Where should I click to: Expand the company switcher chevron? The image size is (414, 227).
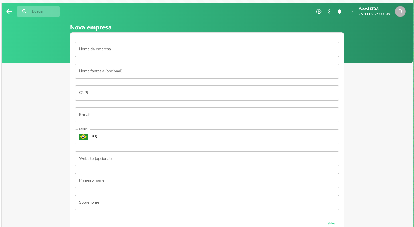coord(352,11)
